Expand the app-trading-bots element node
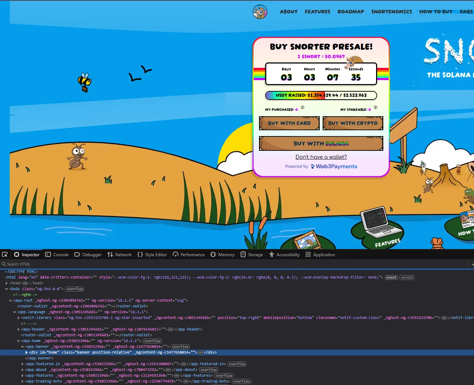Screen dimensions: 474x385 click(22, 381)
